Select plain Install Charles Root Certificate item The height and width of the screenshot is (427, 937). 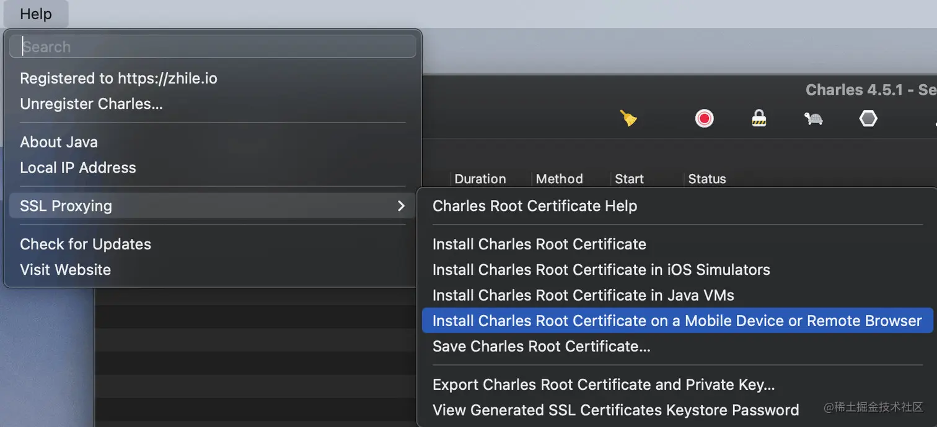pyautogui.click(x=539, y=244)
